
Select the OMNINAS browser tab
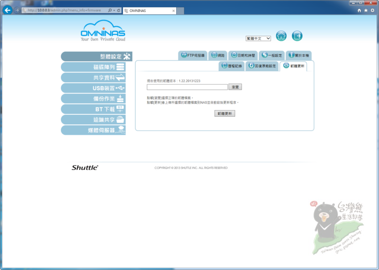pos(150,10)
